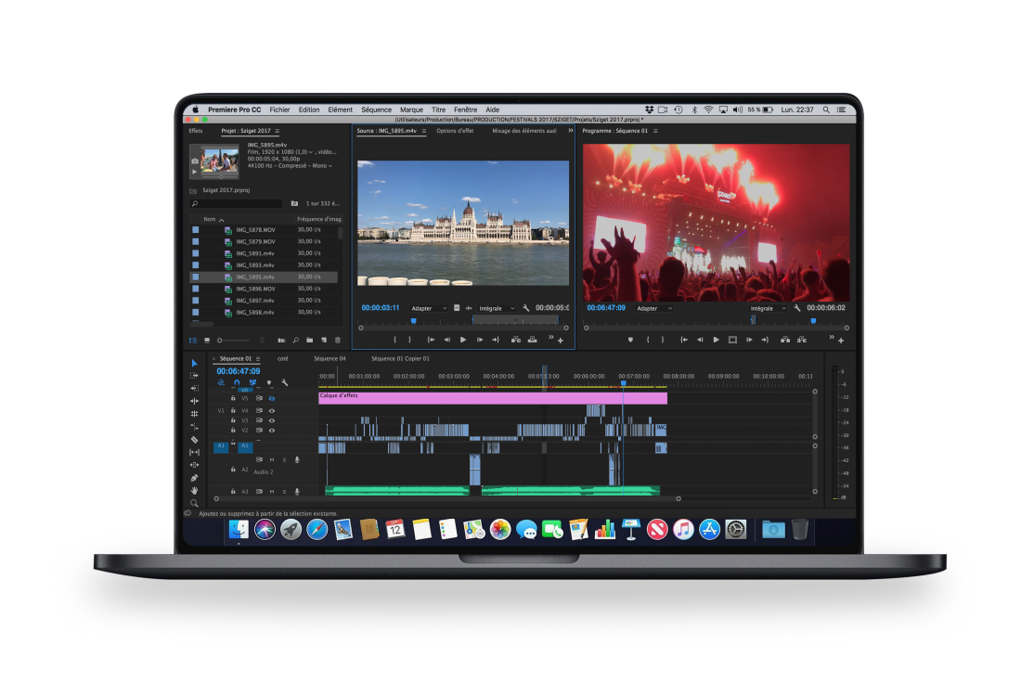Image resolution: width=1021 pixels, height=696 pixels.
Task: Select the Razor tool in the tools panel
Action: [195, 440]
